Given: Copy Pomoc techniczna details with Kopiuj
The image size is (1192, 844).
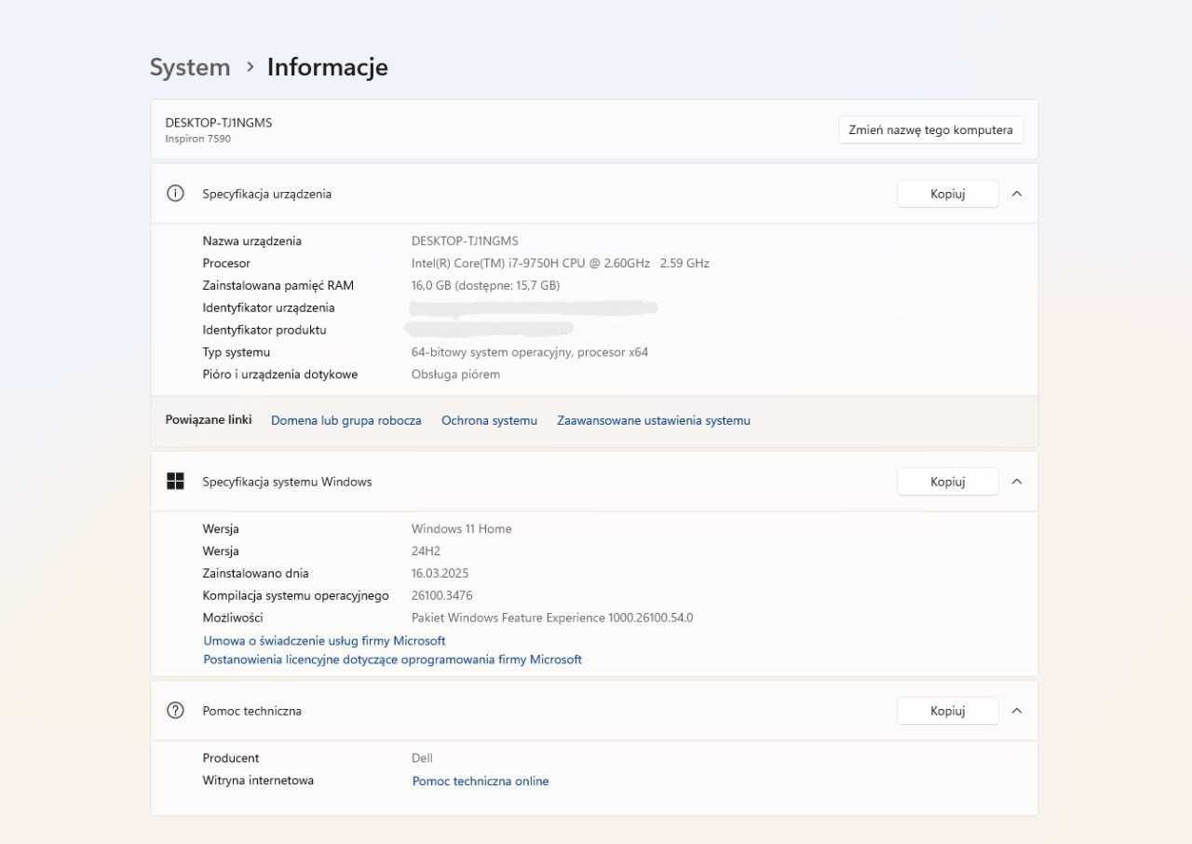Looking at the screenshot, I should [948, 711].
